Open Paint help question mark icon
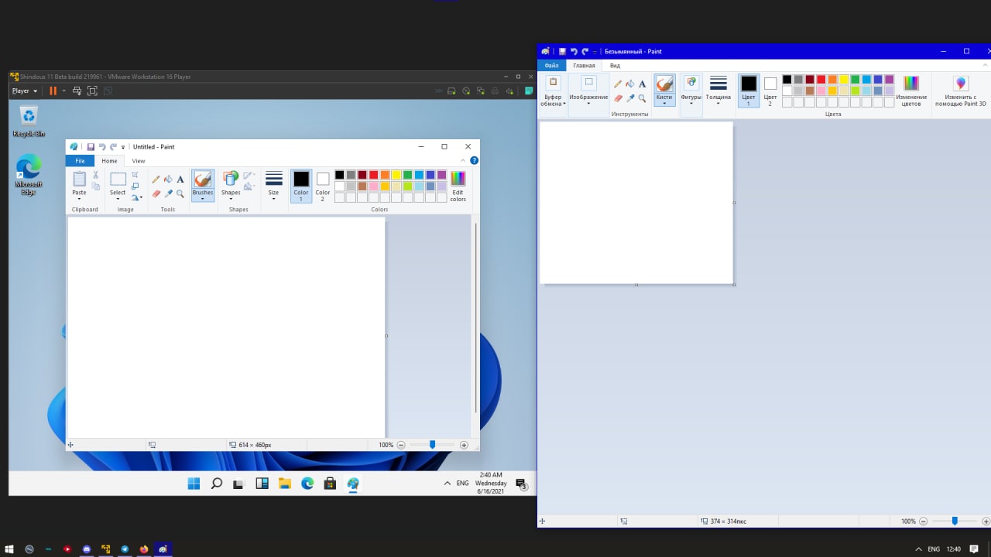Image resolution: width=991 pixels, height=557 pixels. [474, 161]
